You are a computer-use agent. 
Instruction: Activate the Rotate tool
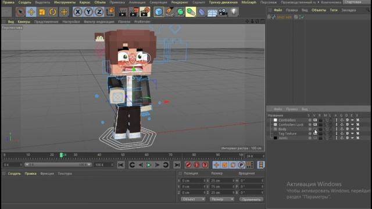53,12
